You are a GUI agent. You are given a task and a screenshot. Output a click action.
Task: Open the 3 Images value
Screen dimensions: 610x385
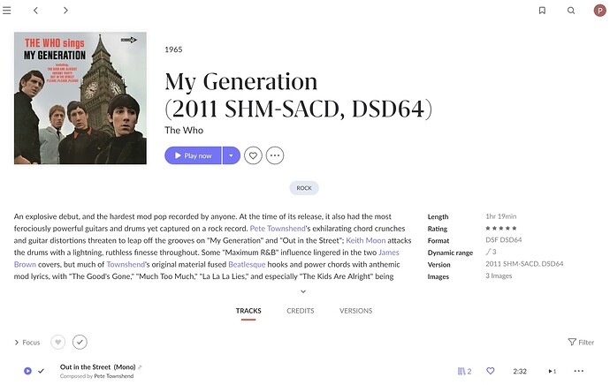click(x=499, y=276)
